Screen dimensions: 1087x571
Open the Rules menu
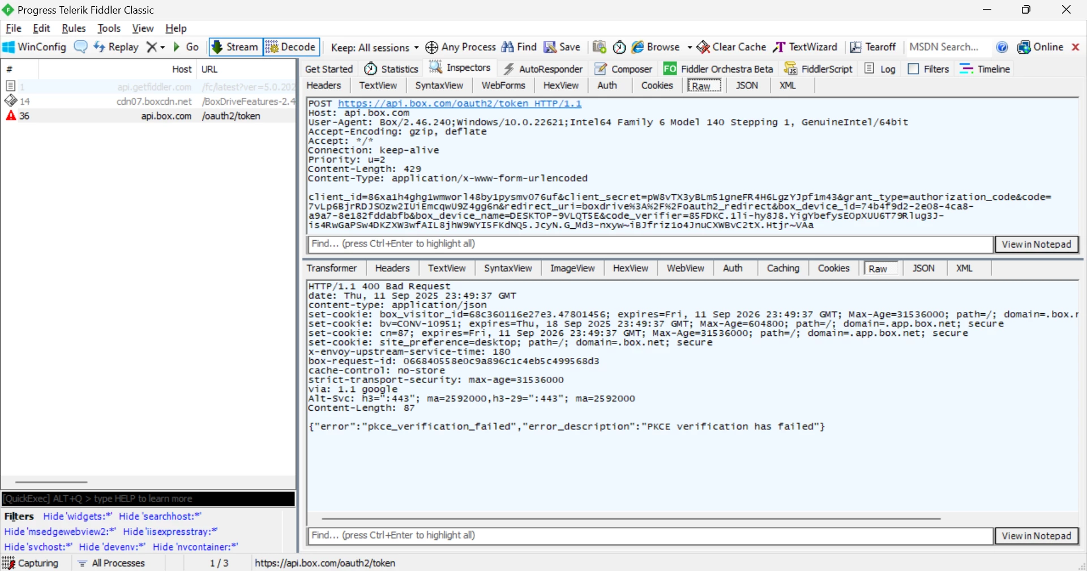[74, 28]
